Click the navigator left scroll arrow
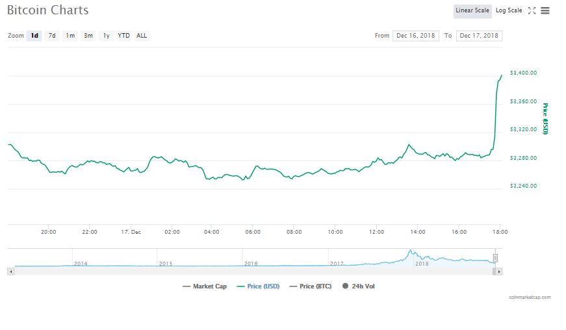This screenshot has height=330, width=566. click(11, 272)
